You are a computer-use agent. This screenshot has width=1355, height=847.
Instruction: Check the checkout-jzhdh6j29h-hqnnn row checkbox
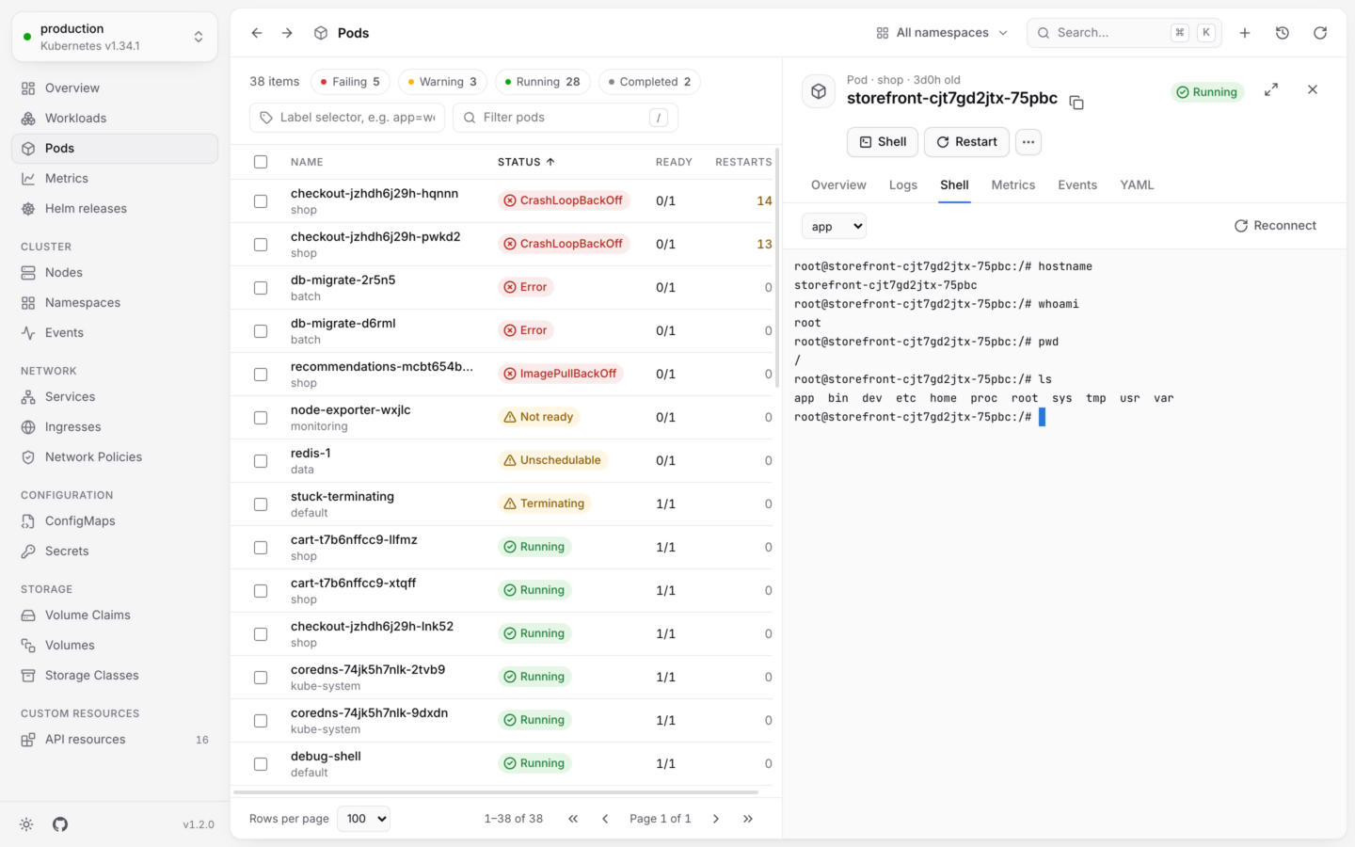(261, 201)
